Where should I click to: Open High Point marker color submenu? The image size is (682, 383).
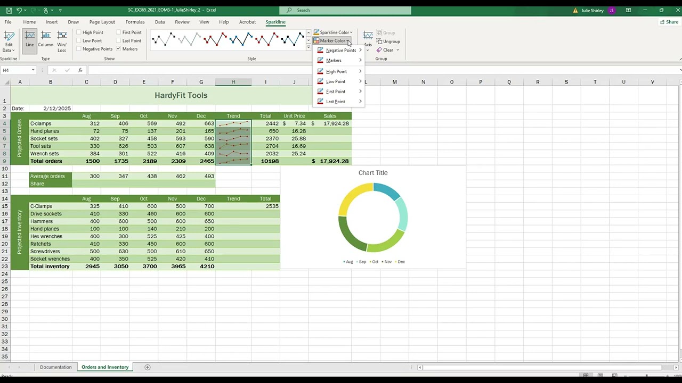[339, 71]
